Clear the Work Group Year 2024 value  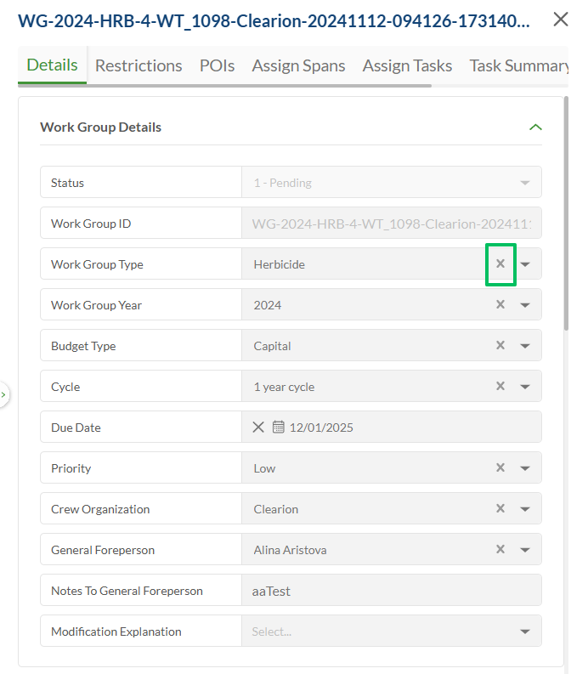[x=500, y=305]
